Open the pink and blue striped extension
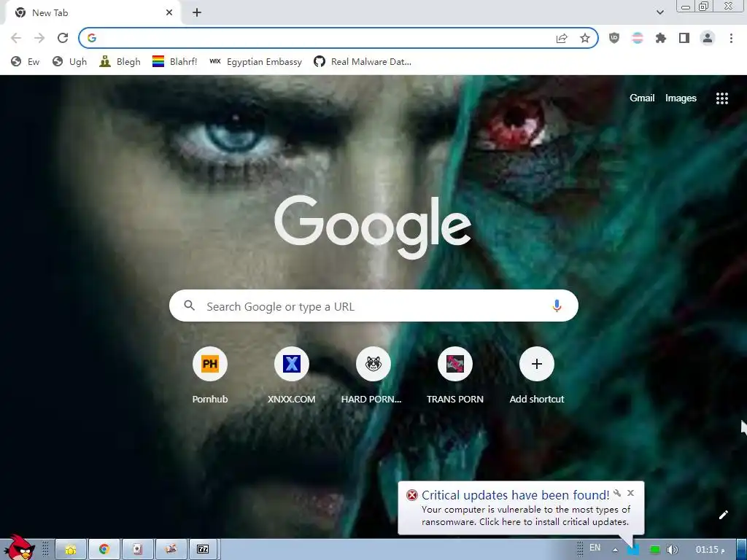Image resolution: width=747 pixels, height=560 pixels. tap(638, 38)
